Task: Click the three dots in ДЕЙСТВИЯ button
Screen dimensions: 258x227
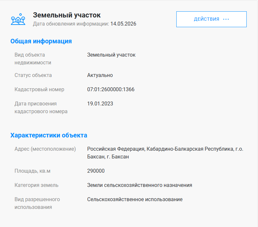Action: click(x=226, y=19)
